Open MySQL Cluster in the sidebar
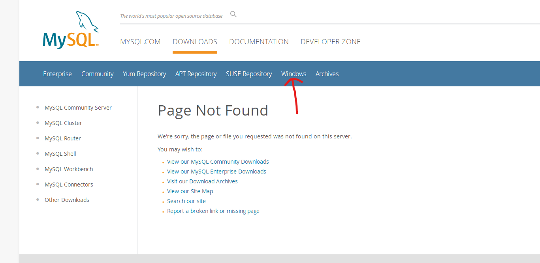The width and height of the screenshot is (540, 263). click(63, 123)
